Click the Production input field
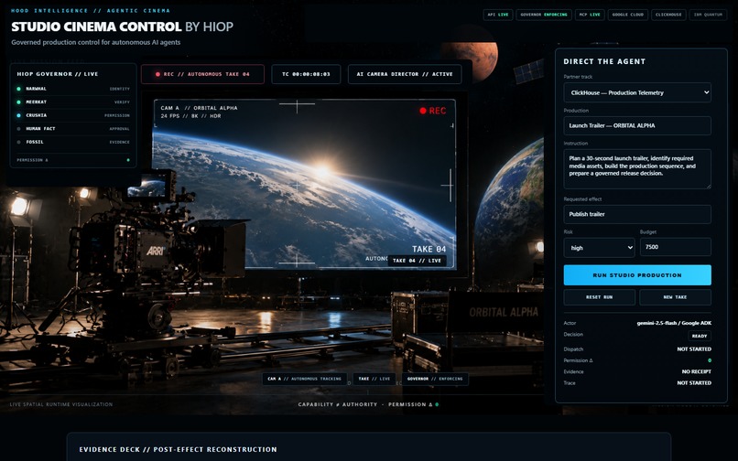The image size is (738, 461). tap(637, 125)
